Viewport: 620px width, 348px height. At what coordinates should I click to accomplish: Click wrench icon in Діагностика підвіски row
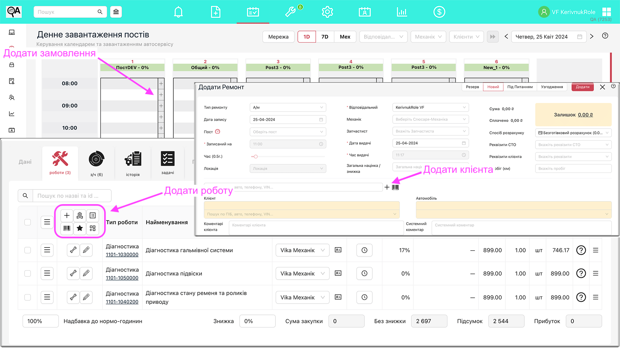73,273
